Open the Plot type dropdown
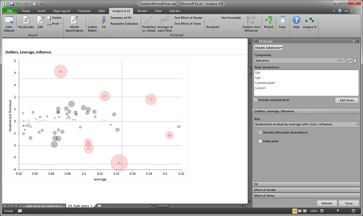This screenshot has height=216, width=363. [306, 125]
